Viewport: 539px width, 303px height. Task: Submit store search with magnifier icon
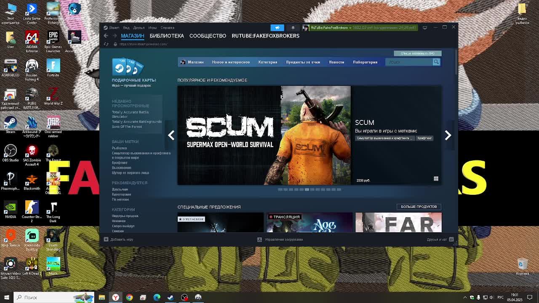click(436, 62)
